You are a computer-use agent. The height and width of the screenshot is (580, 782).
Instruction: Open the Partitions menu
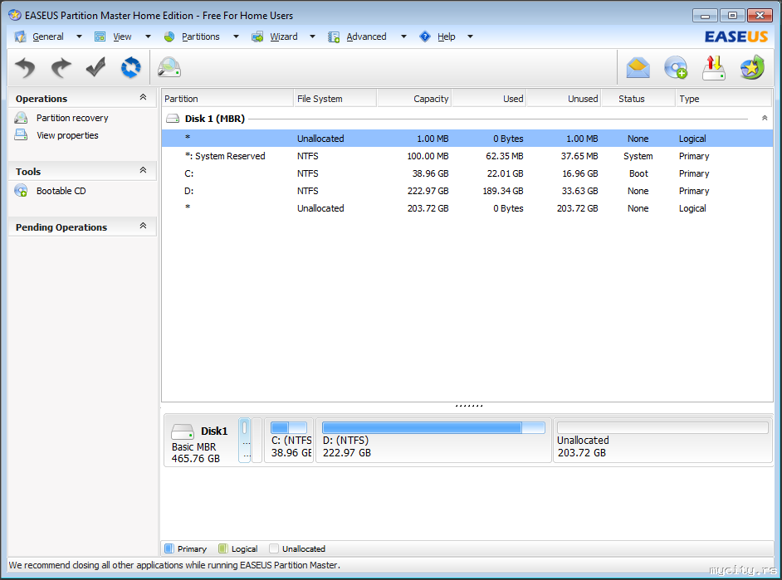click(200, 37)
